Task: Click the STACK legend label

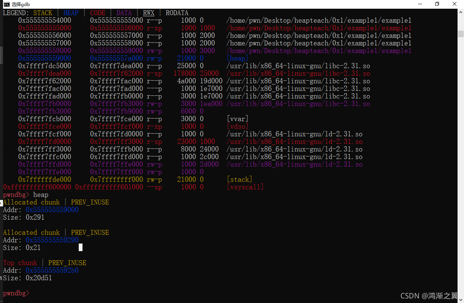Action: tap(43, 13)
